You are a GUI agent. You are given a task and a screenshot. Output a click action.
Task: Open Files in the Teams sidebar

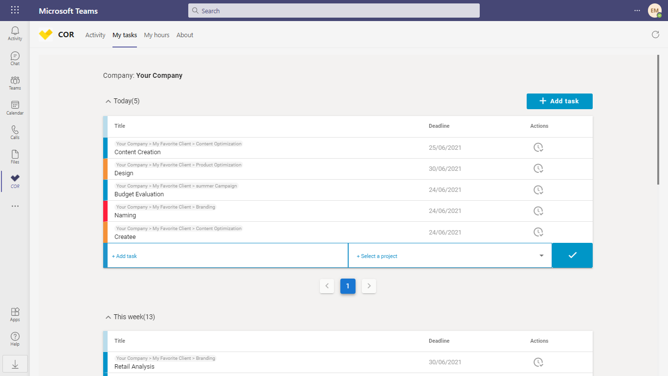[15, 157]
